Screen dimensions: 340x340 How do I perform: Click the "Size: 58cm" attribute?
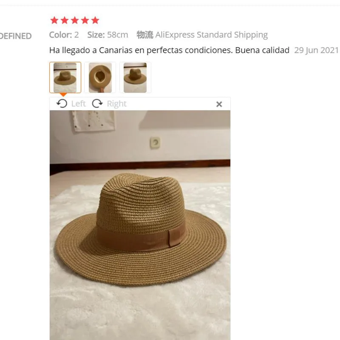pos(108,35)
